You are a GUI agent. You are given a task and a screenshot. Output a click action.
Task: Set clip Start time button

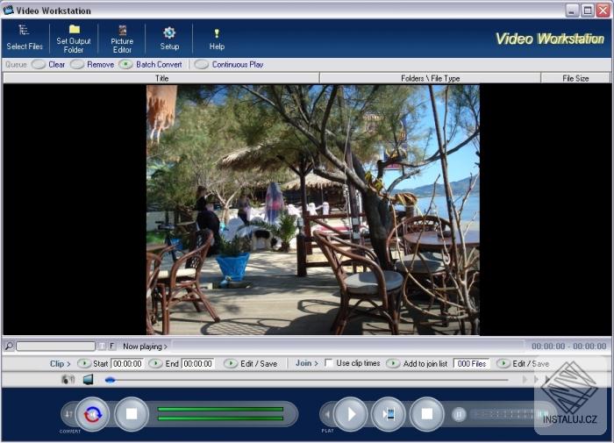(83, 363)
